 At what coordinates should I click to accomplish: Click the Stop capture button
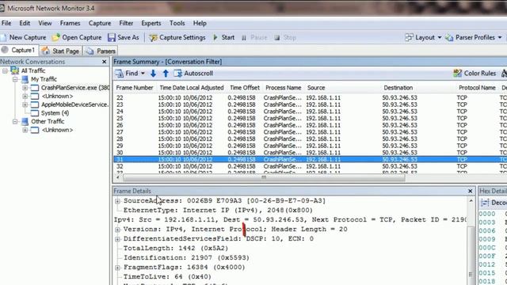[285, 37]
